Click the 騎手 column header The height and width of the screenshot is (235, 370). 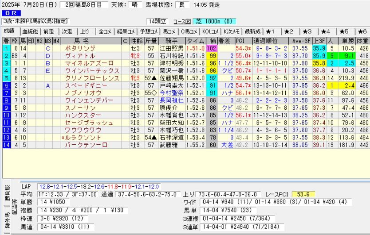tap(171, 41)
